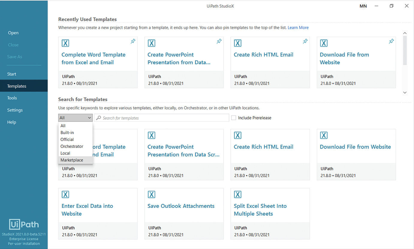Click pin icon on Download File from Website
Screen dimensions: 414x249
(391, 42)
